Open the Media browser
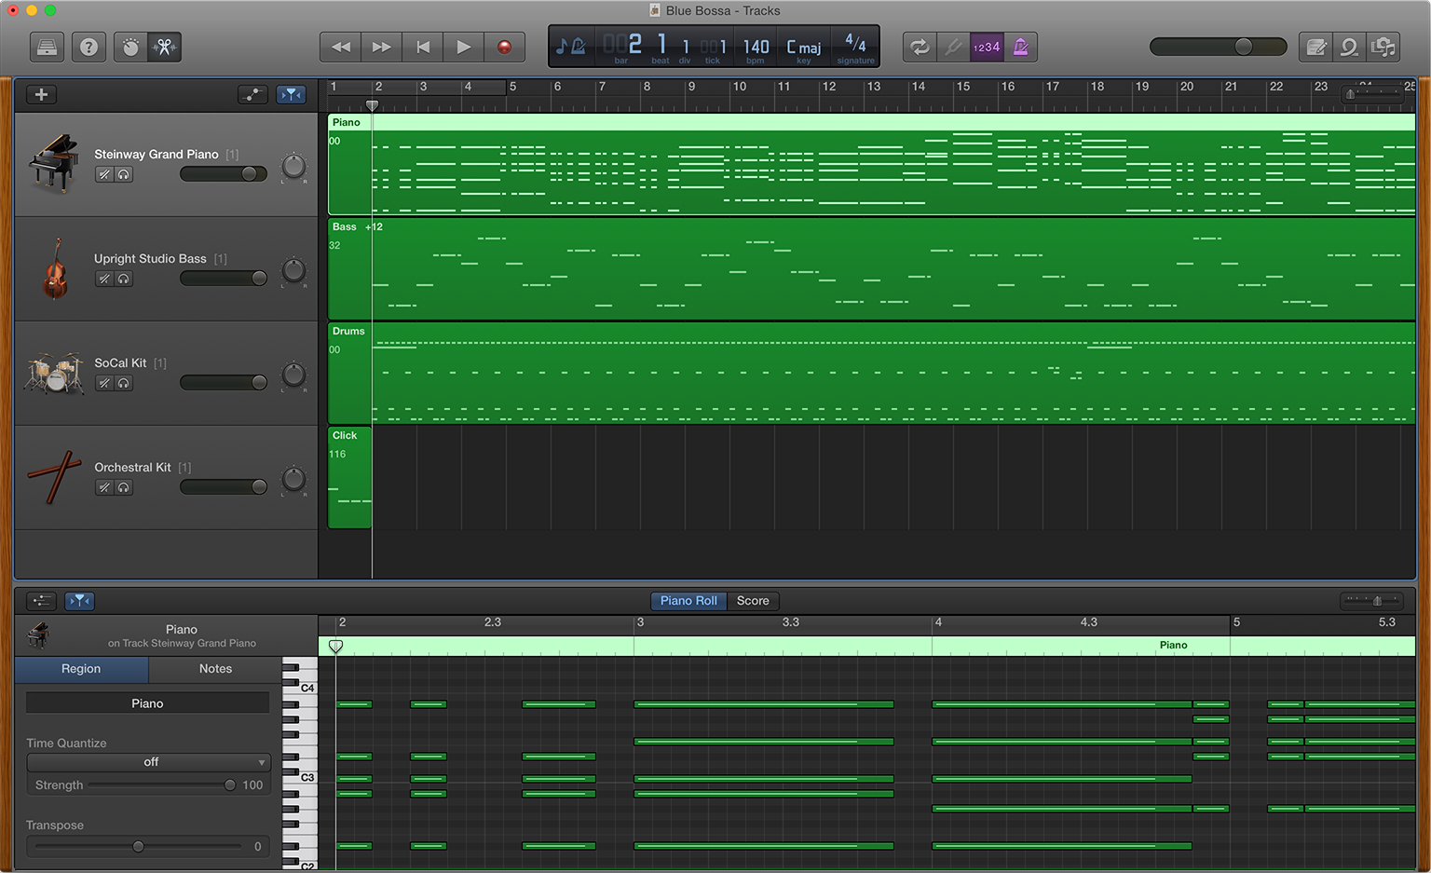Screen dimensions: 1431x873 [x=1383, y=47]
